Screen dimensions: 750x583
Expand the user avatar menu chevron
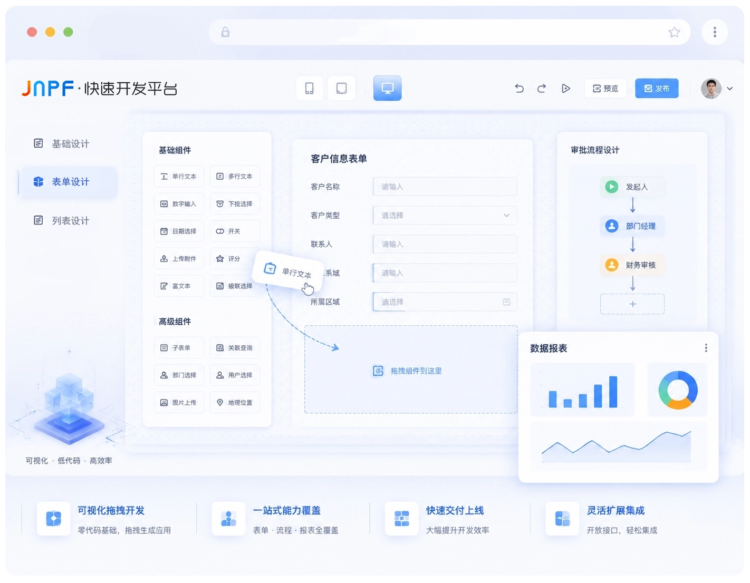click(730, 89)
